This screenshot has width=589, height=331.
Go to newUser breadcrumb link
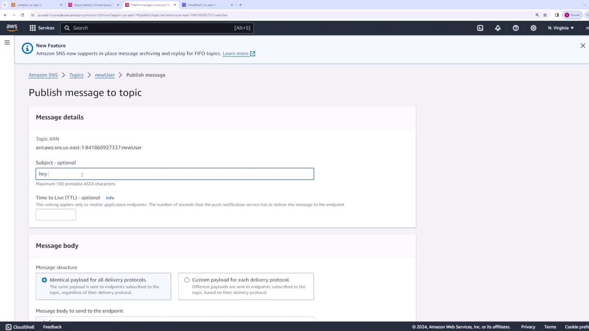coord(105,75)
